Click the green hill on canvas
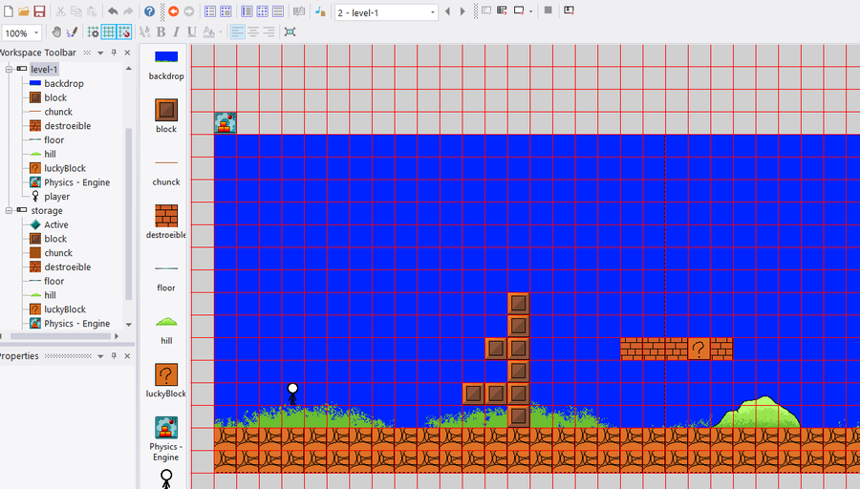The image size is (860, 489). coord(758,413)
